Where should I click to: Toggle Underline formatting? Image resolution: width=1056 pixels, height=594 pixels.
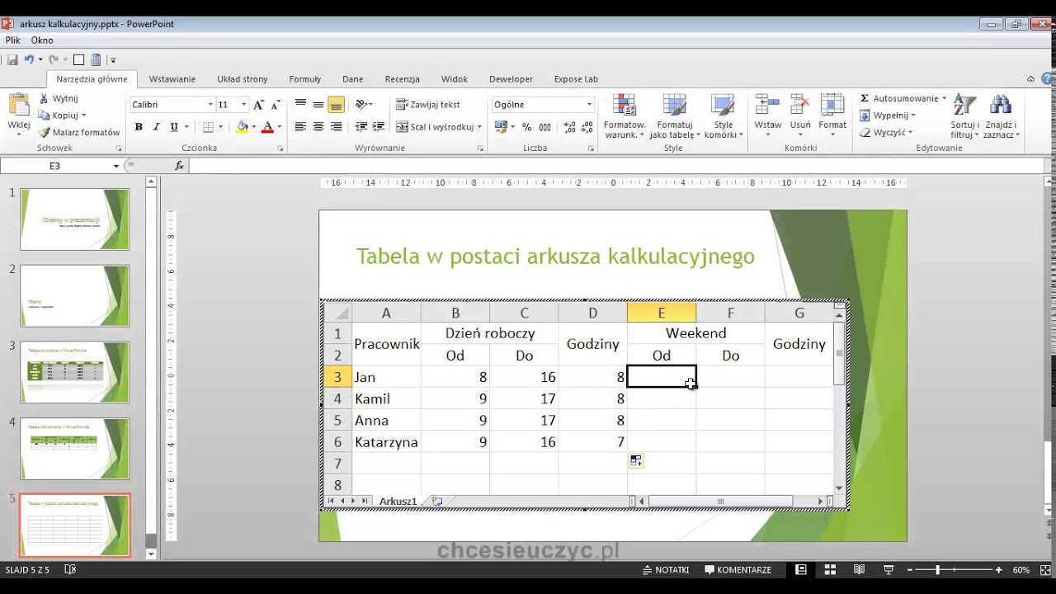(174, 127)
